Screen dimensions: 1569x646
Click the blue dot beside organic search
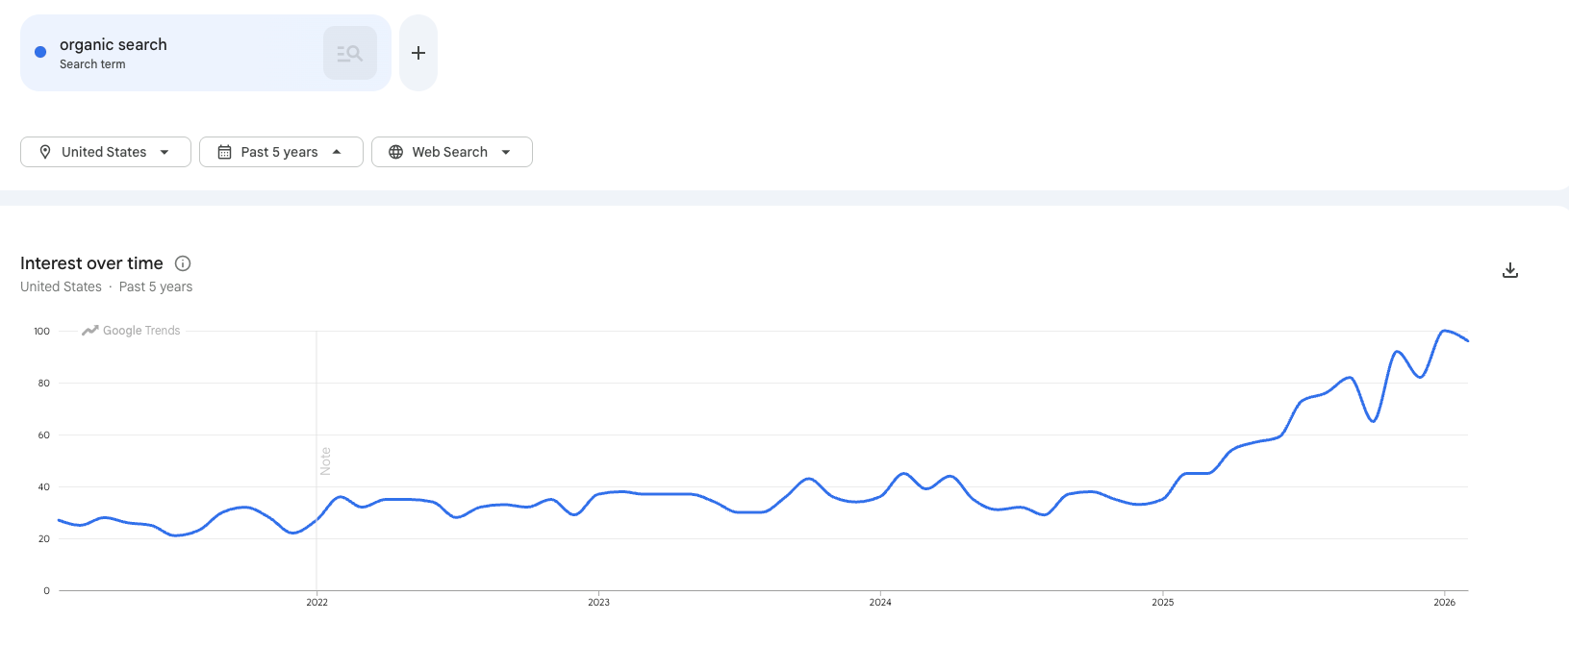point(40,52)
